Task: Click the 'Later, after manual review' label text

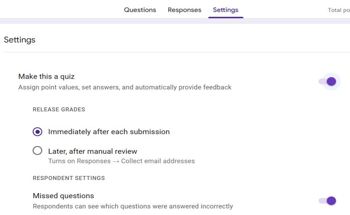Action: 93,151
